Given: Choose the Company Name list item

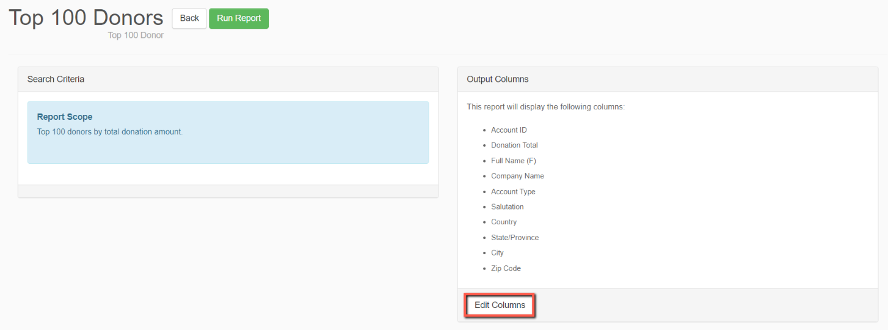Looking at the screenshot, I should 517,176.
